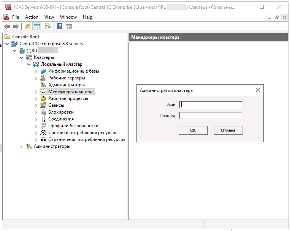
Task: Click the Export List toolbar icon
Action: coord(48,27)
